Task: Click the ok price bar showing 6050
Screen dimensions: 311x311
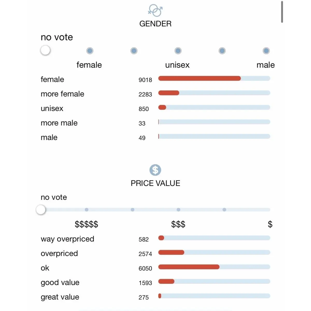Action: (x=214, y=267)
